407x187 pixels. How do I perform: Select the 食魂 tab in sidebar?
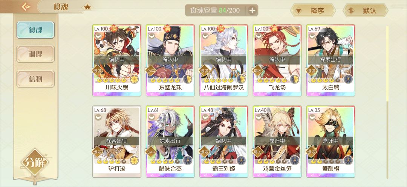coord(35,30)
